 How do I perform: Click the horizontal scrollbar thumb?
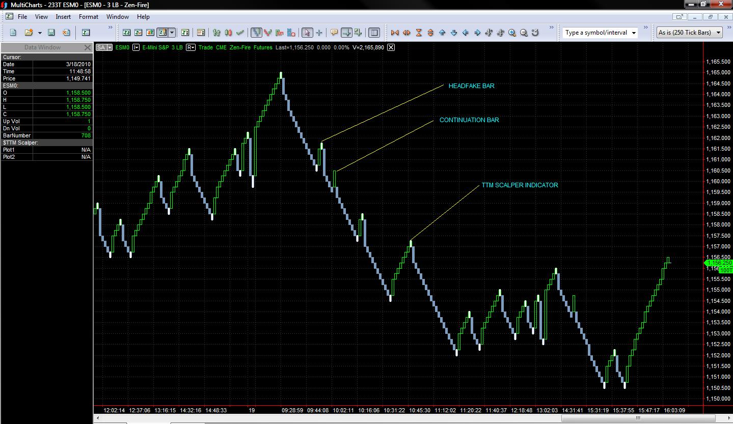(638, 418)
